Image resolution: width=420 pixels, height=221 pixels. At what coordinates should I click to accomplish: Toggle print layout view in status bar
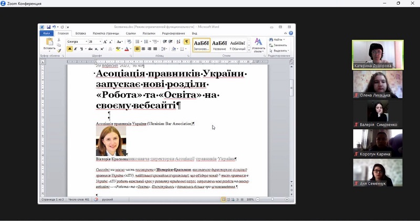click(224, 200)
